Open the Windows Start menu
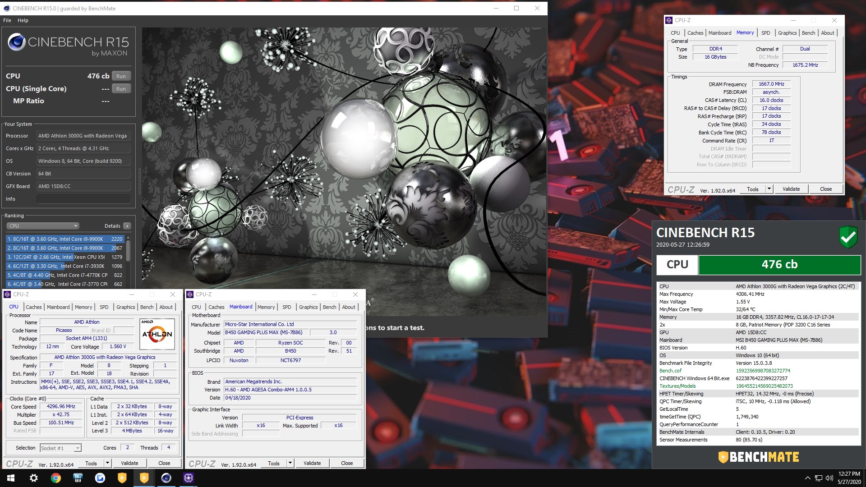The height and width of the screenshot is (487, 866). [x=11, y=478]
